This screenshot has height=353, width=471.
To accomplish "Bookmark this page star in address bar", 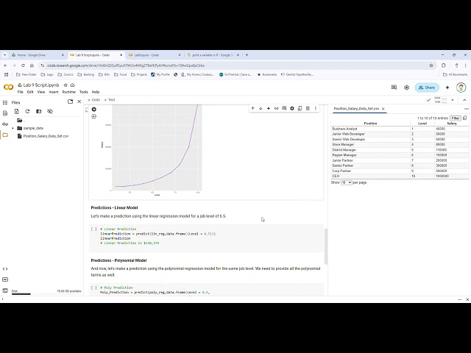I will (x=431, y=65).
